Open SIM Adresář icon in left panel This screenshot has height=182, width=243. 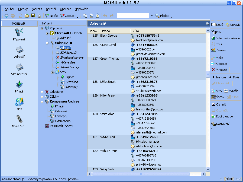(x=19, y=67)
